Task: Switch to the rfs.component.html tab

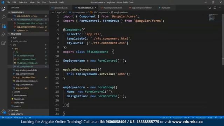Action: point(112,8)
